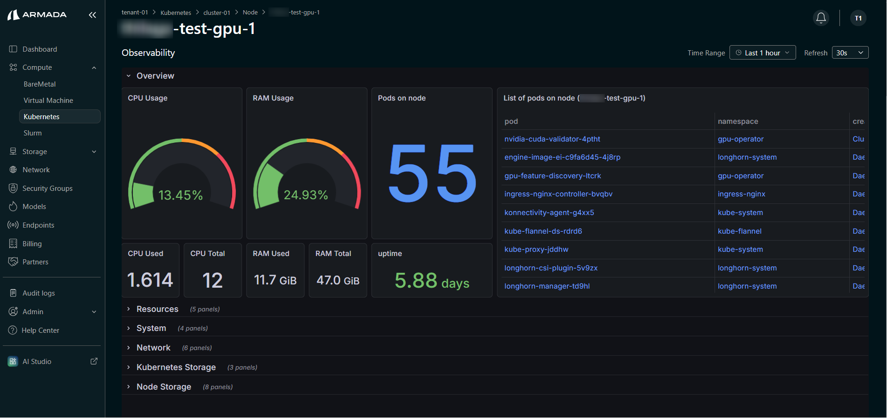The width and height of the screenshot is (887, 418).
Task: Open the Refresh interval 30s dropdown
Action: (x=850, y=53)
